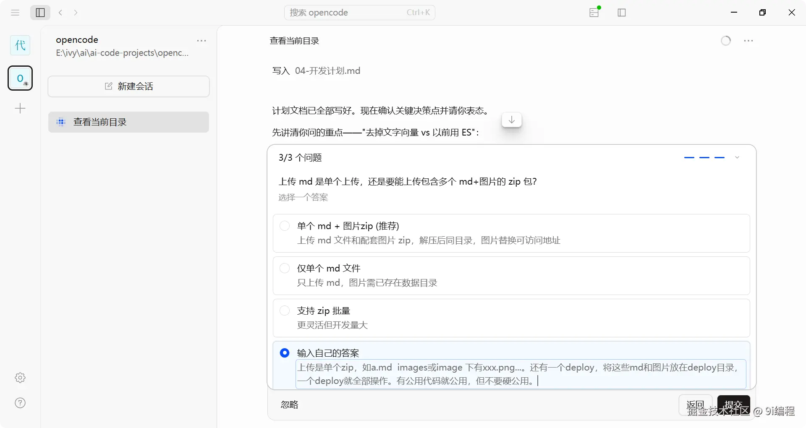Select radio 支持 zip 批量
Viewport: 806px width, 428px height.
click(x=285, y=311)
